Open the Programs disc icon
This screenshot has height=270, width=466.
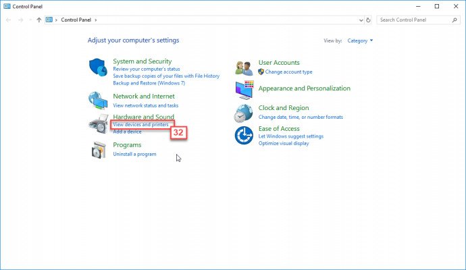click(x=99, y=150)
